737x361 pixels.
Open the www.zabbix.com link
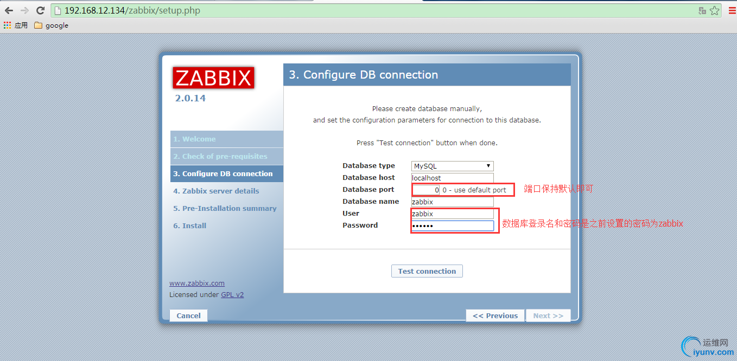[197, 283]
